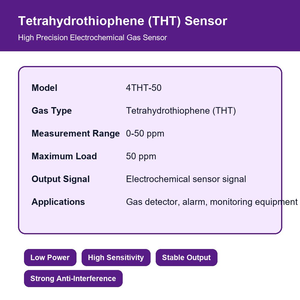The width and height of the screenshot is (300, 300).
Task: Select the 4THT-50 model value
Action: pos(144,88)
